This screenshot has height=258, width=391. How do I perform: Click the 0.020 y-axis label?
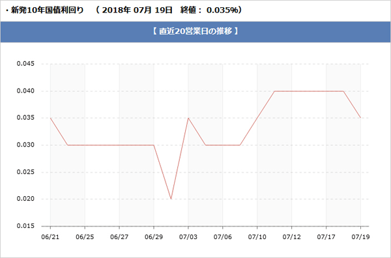25,199
